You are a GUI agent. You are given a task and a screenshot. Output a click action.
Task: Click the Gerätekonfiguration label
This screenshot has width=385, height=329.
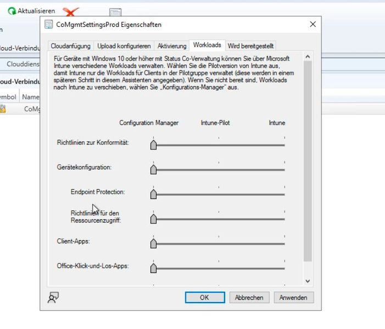[84, 167]
